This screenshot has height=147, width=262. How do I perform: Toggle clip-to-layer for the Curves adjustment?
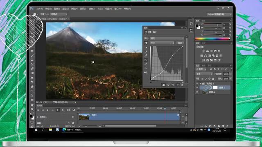(x=163, y=85)
